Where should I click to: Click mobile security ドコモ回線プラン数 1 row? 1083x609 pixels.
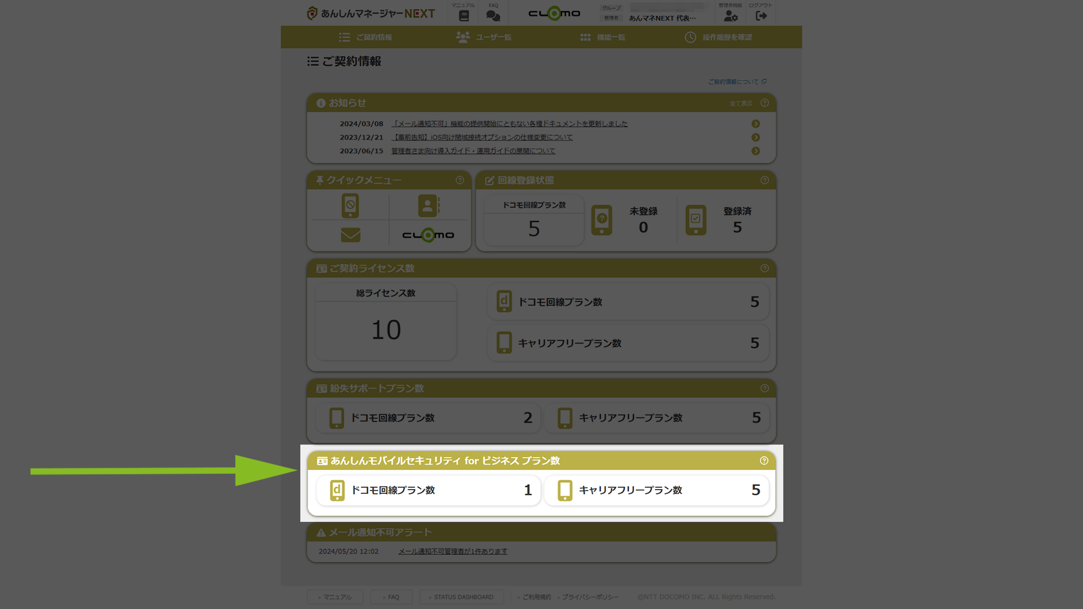428,490
